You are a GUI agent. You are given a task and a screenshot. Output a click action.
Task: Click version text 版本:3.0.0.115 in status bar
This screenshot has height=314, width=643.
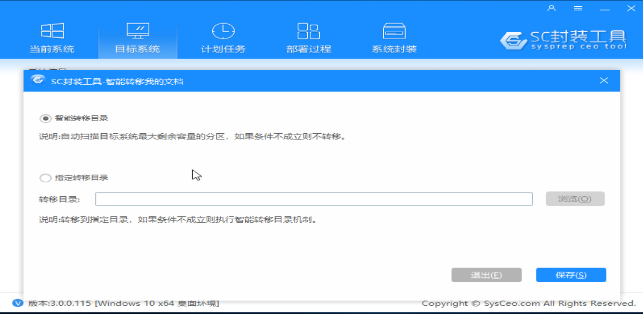click(61, 303)
